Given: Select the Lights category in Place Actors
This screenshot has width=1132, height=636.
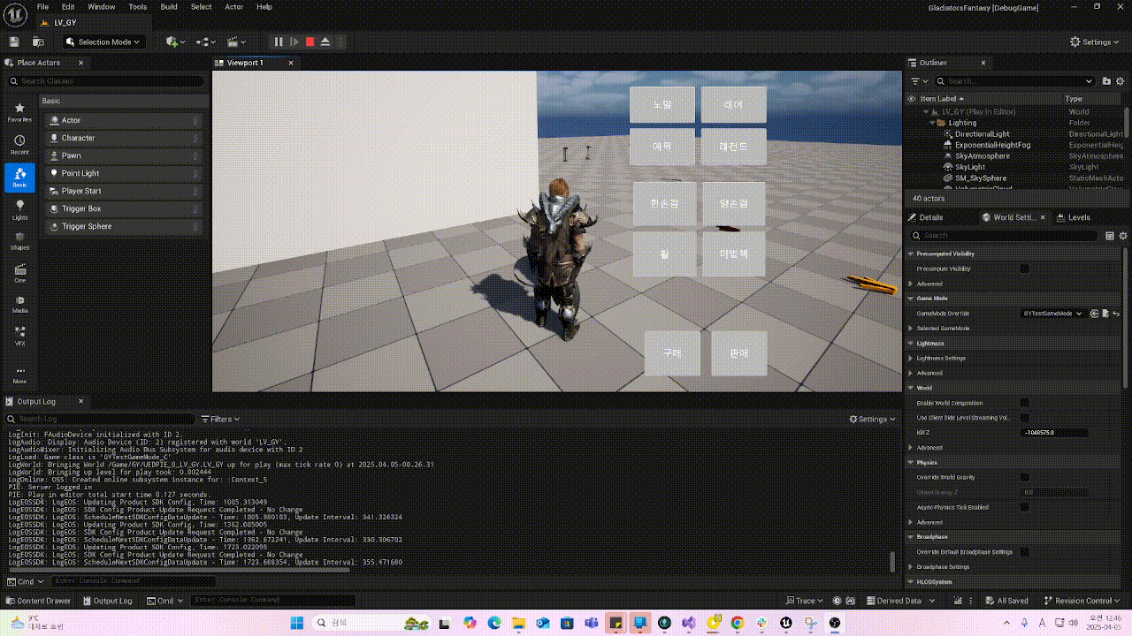Looking at the screenshot, I should (x=19, y=209).
